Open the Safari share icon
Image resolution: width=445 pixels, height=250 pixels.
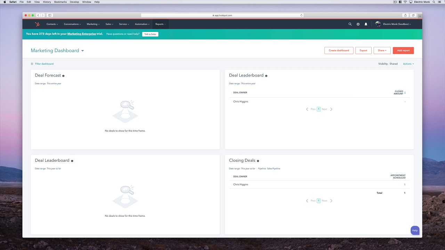pyautogui.click(x=405, y=15)
